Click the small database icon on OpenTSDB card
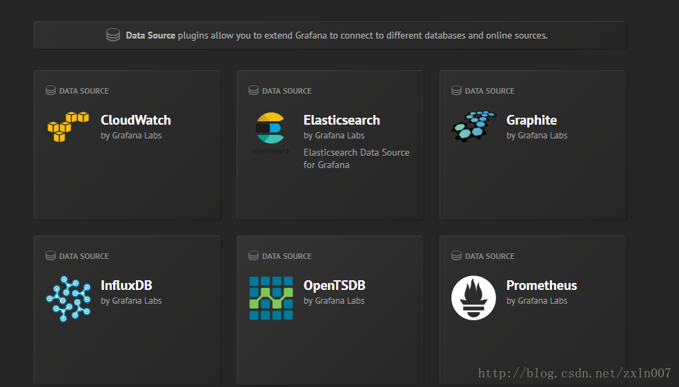Image resolution: width=679 pixels, height=387 pixels. point(253,255)
